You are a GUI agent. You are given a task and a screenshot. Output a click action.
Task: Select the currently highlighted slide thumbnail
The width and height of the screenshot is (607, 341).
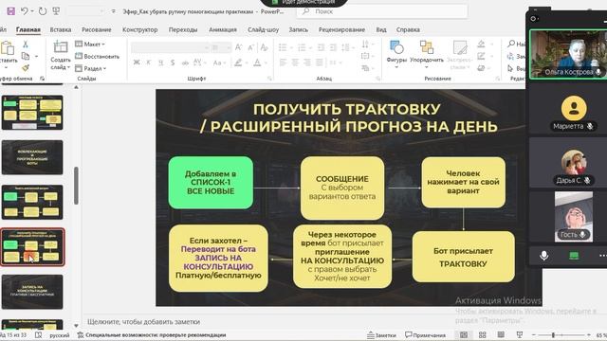click(x=32, y=247)
